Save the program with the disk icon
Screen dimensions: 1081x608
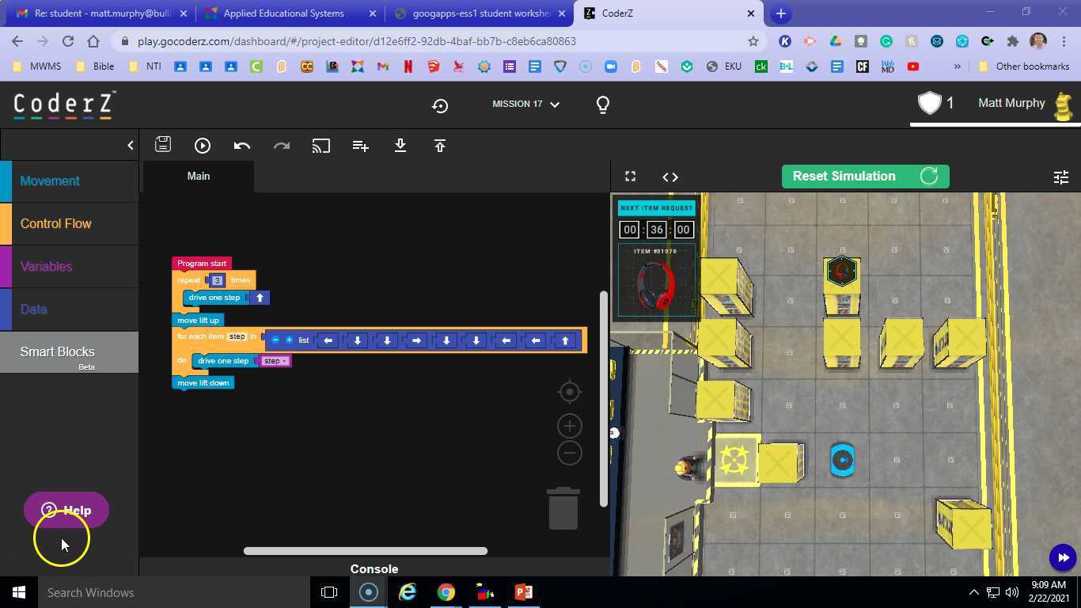pos(163,145)
